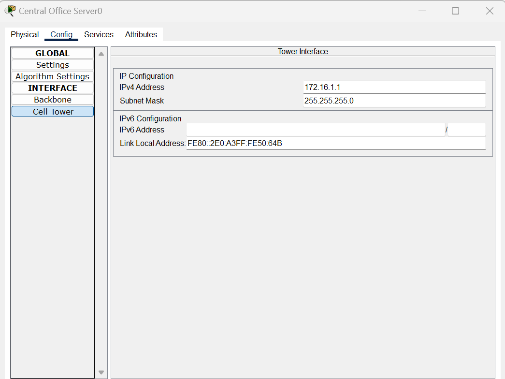Image resolution: width=505 pixels, height=379 pixels.
Task: Click the sidebar scroll up arrow
Action: point(101,54)
